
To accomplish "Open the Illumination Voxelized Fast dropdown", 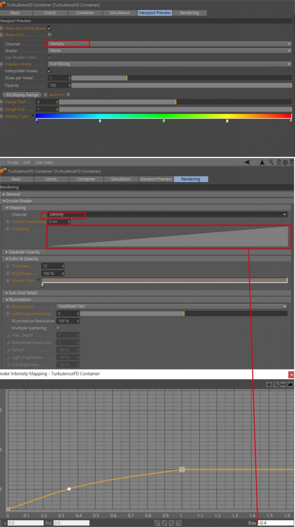I will (x=172, y=307).
